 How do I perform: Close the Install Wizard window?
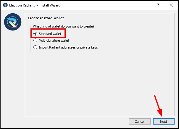coord(171,5)
